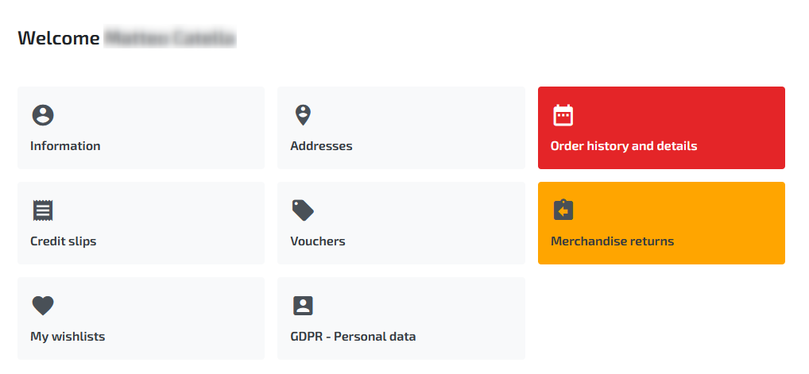Click the blurred account name after Welcome
This screenshot has height=374, width=809.
click(x=170, y=38)
